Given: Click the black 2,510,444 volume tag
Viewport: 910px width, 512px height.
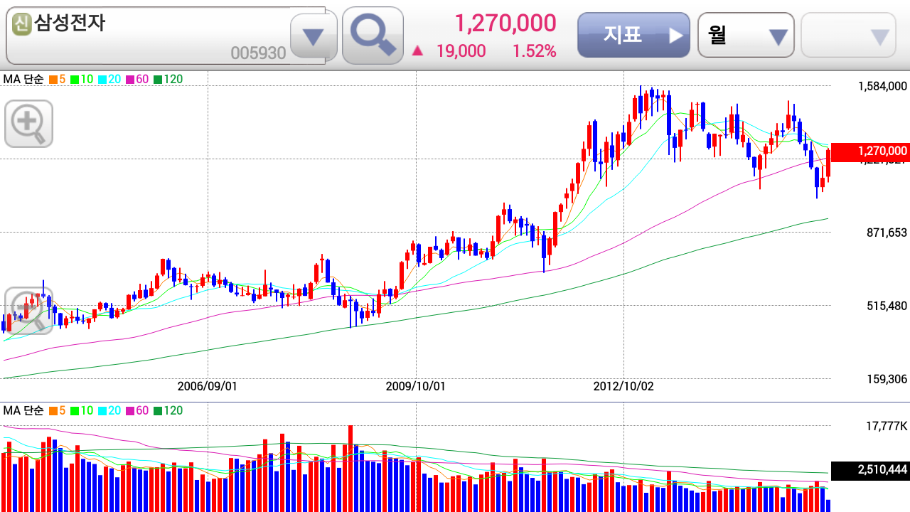Looking at the screenshot, I should pos(870,470).
